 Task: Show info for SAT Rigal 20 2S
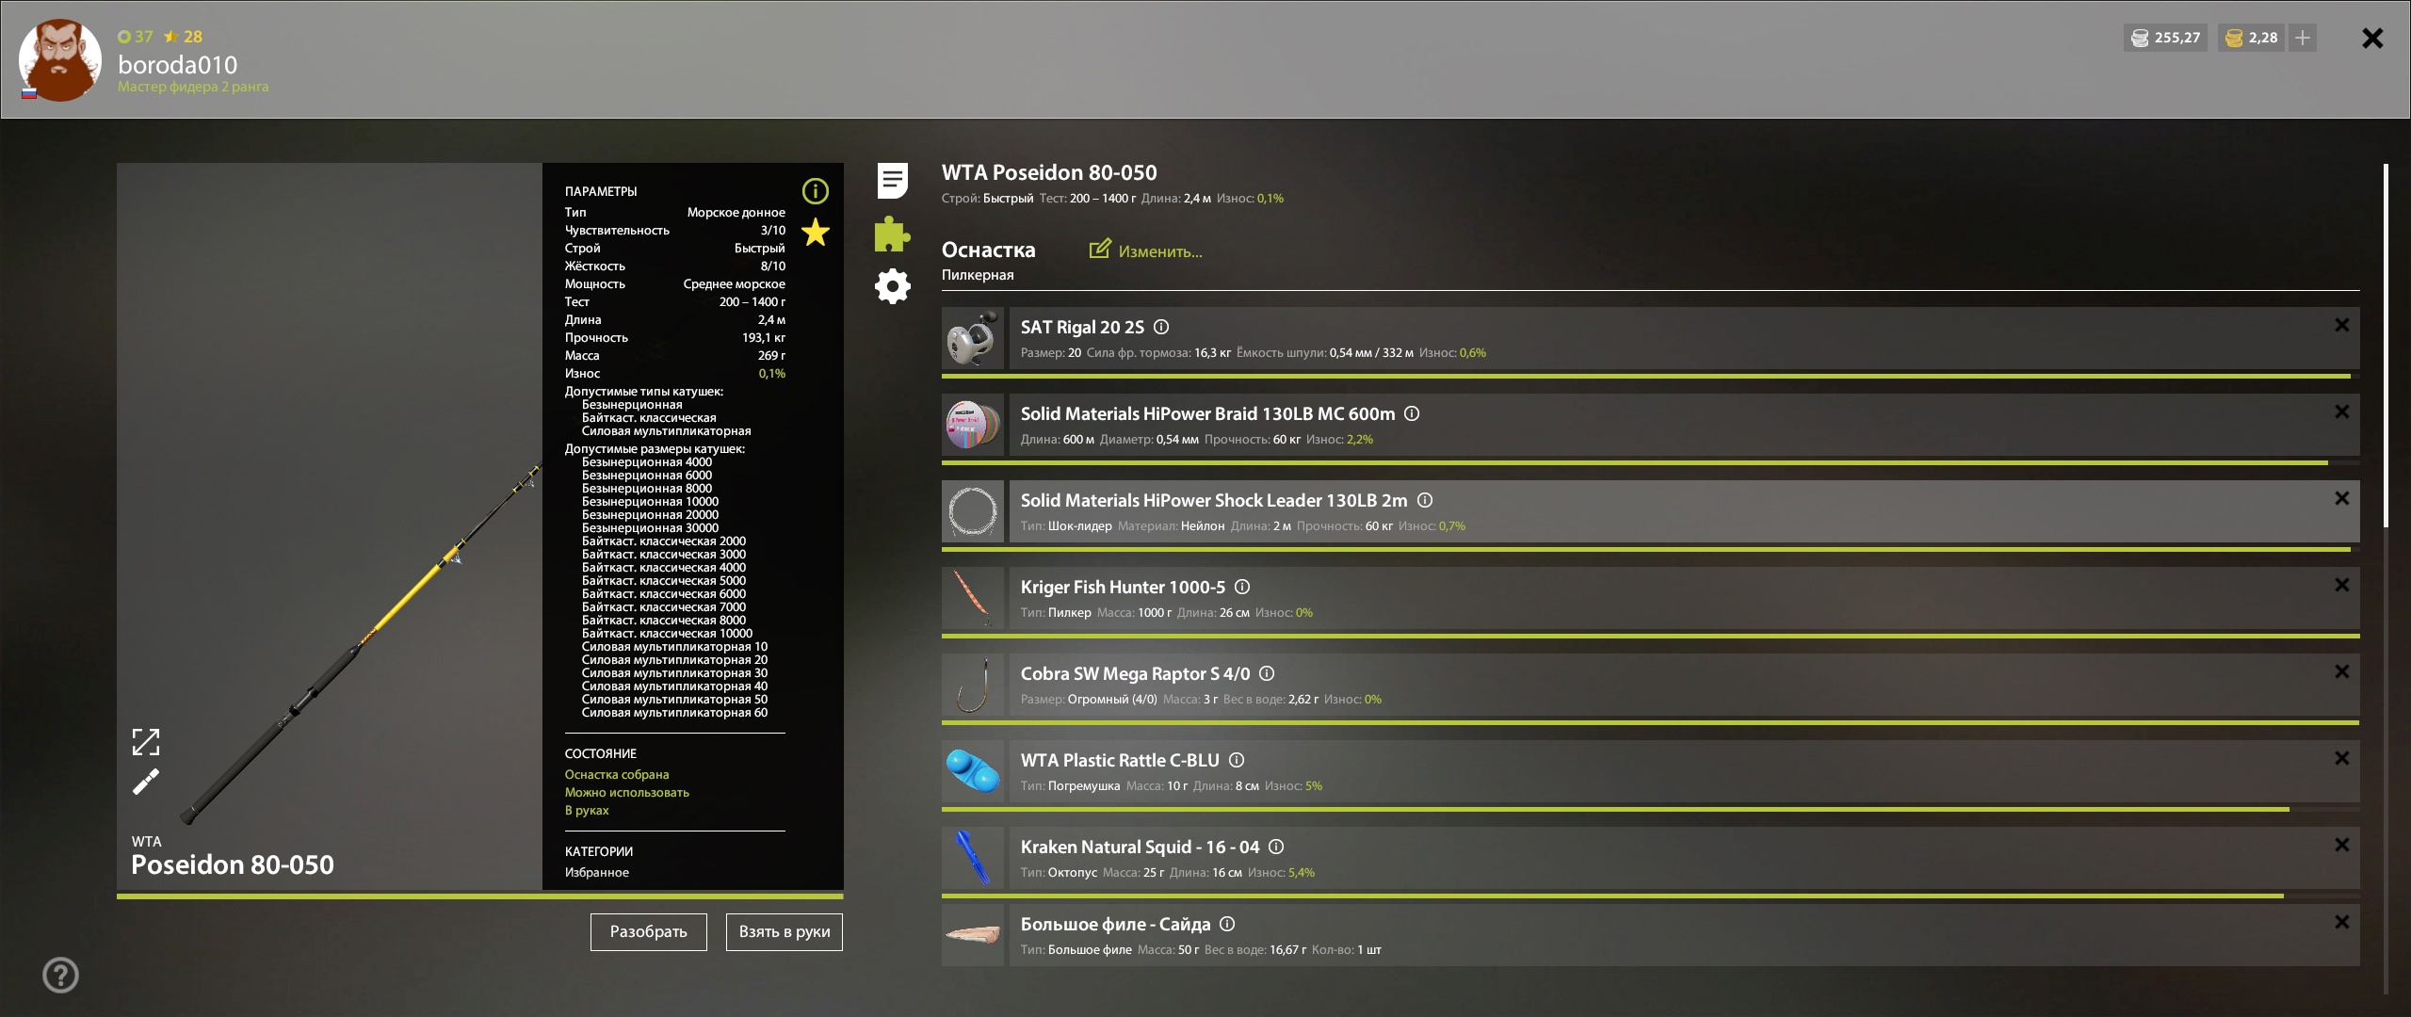coord(1161,327)
